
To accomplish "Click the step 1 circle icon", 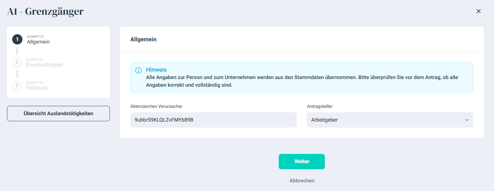I will (x=17, y=39).
